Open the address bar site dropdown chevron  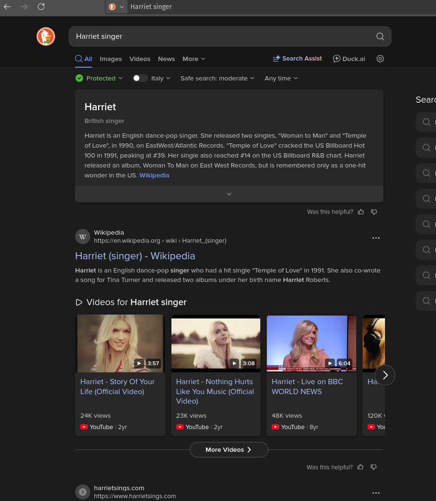[x=121, y=7]
